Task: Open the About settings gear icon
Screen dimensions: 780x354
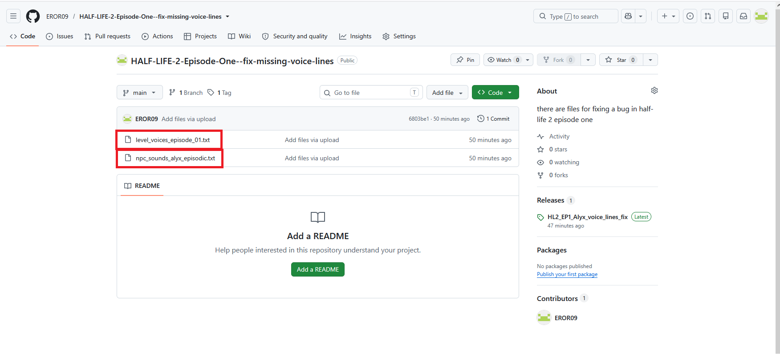Action: tap(654, 91)
